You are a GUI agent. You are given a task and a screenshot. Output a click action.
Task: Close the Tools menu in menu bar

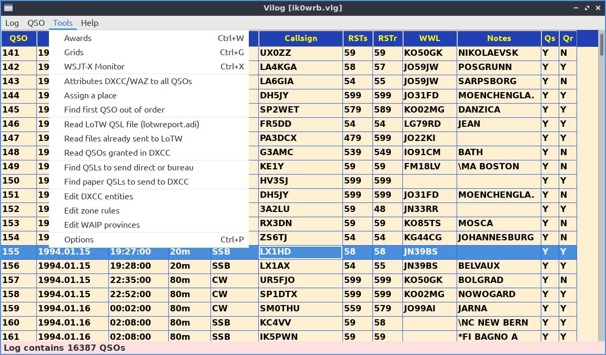[63, 23]
